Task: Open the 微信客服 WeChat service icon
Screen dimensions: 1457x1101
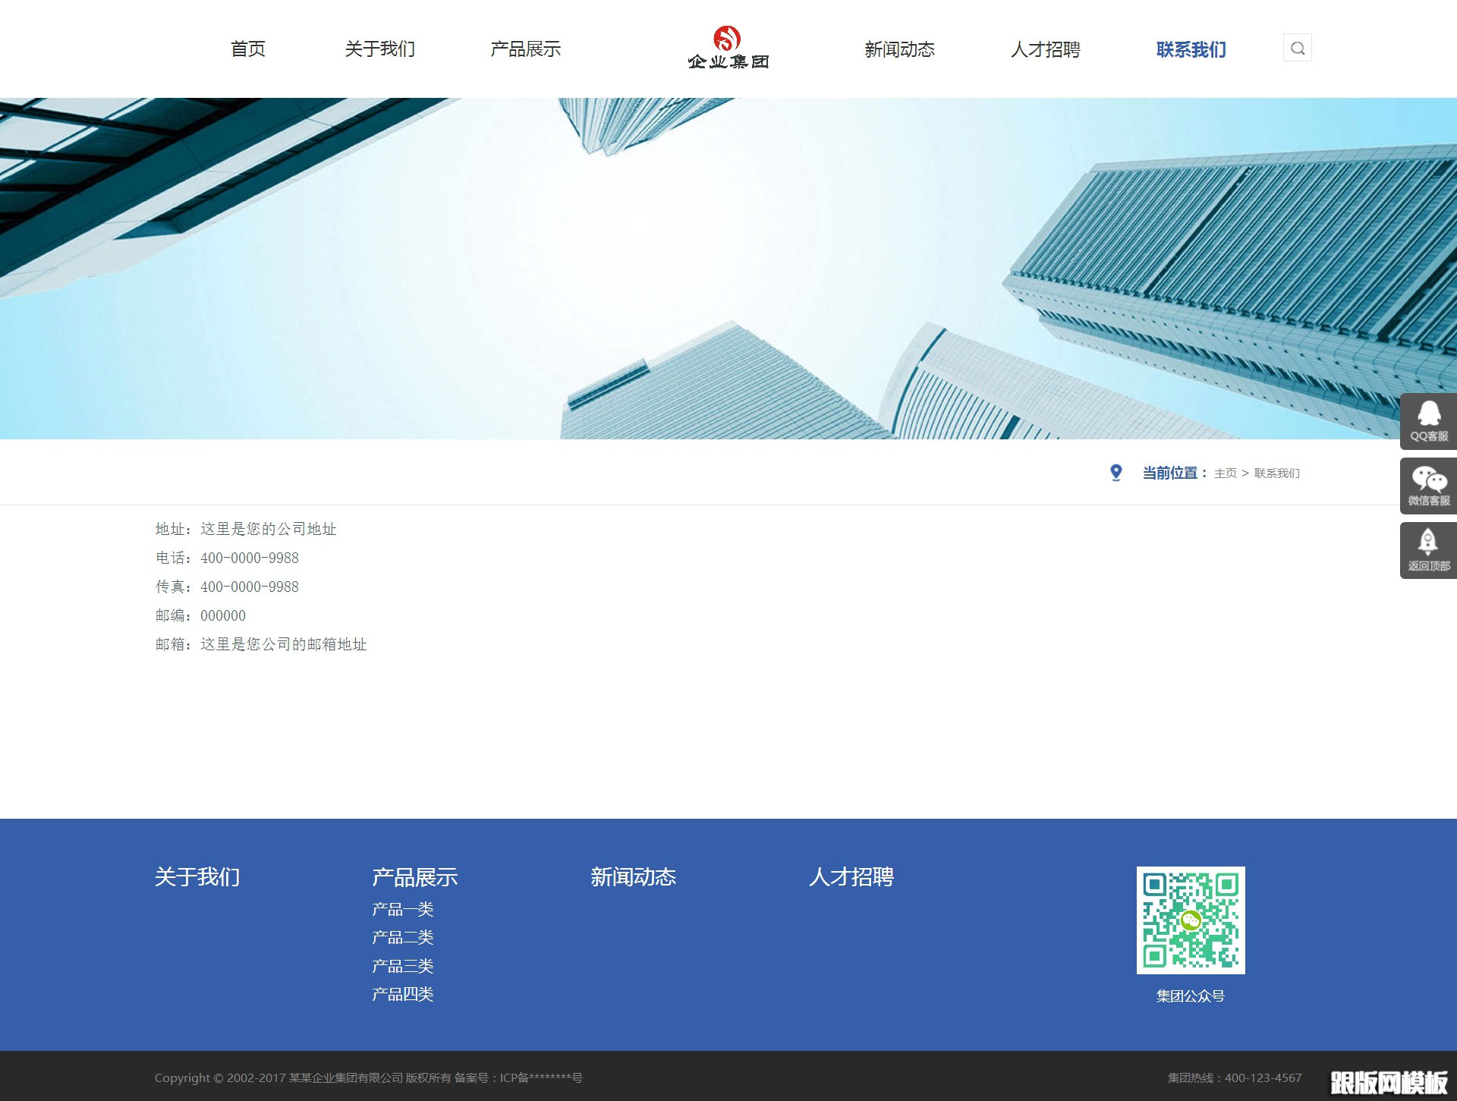Action: point(1427,485)
